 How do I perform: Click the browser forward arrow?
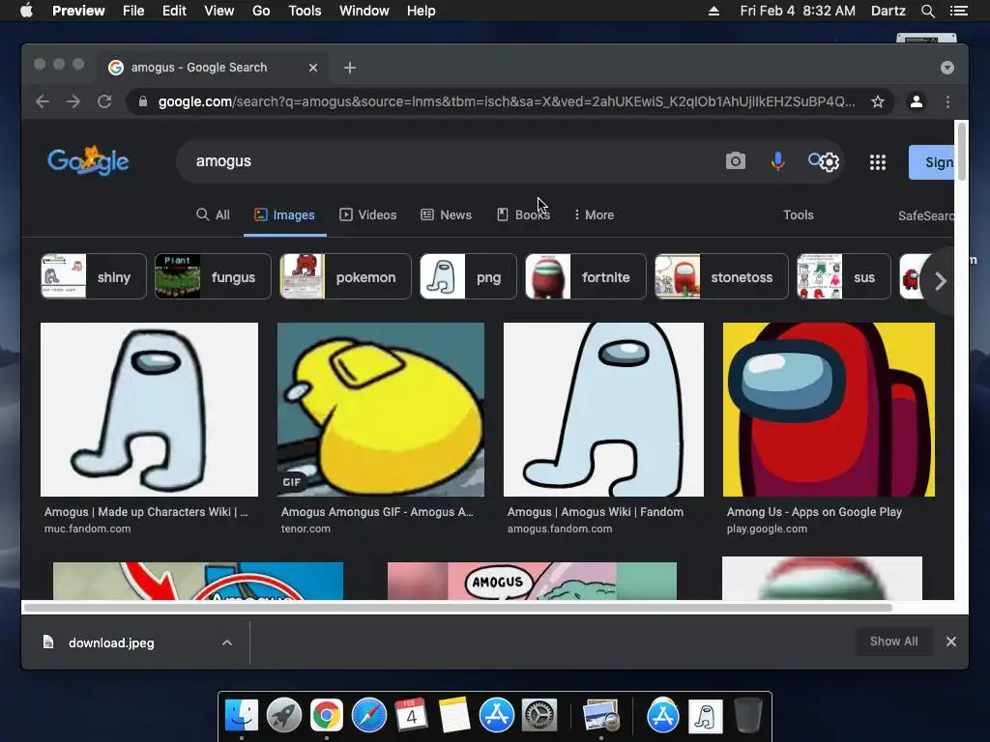(x=73, y=101)
